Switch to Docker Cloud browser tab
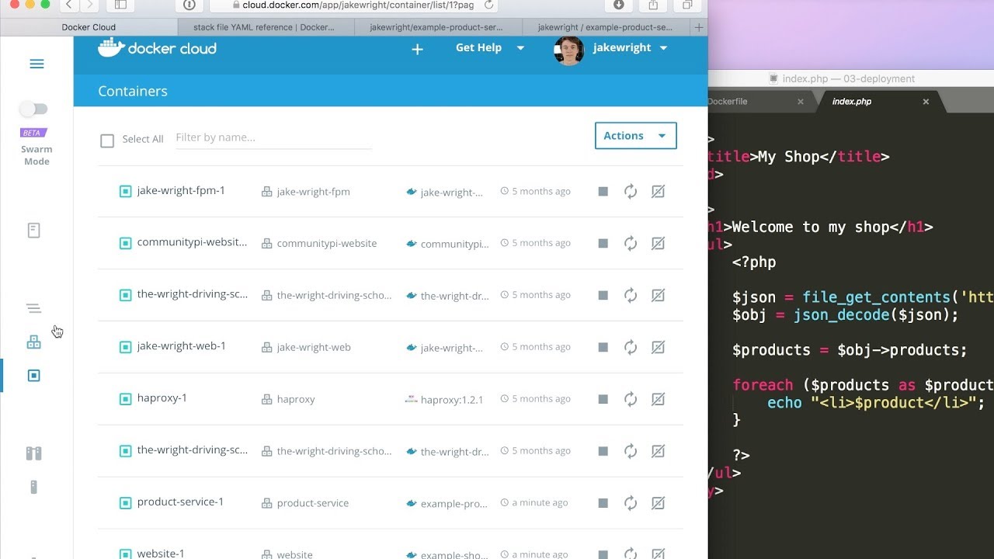The height and width of the screenshot is (559, 994). (89, 27)
